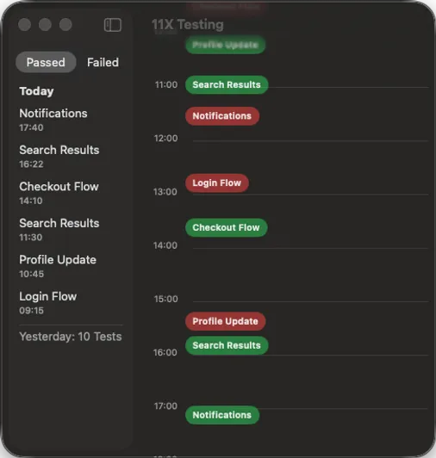Click the 11X Testing title
This screenshot has height=458, width=436.
tap(188, 24)
